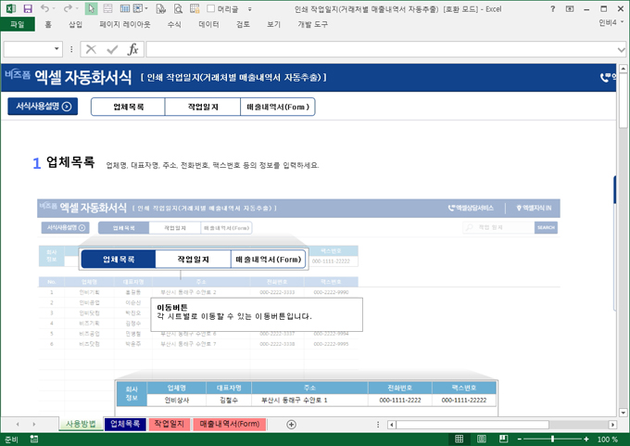Viewport: 630px width, 446px height.
Task: Click the quick access icon left of the small dropdown arrow
Action: coord(138,8)
